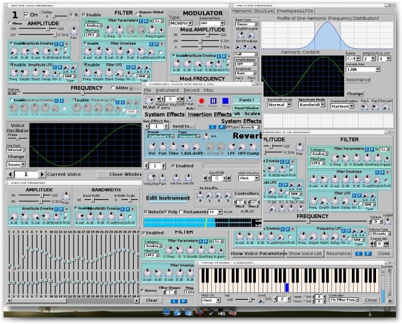Viewport: 402px width, 324px height.
Task: Click paste P icon beside ADsynth Close
Action: [x=368, y=254]
